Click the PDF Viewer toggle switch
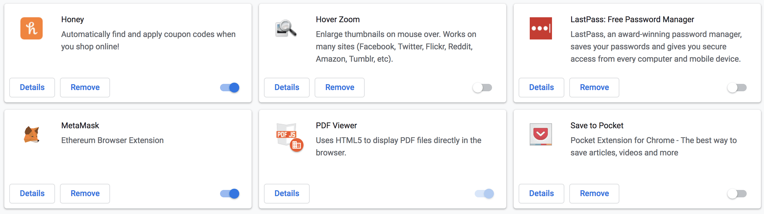Image resolution: width=764 pixels, height=214 pixels. coord(484,194)
